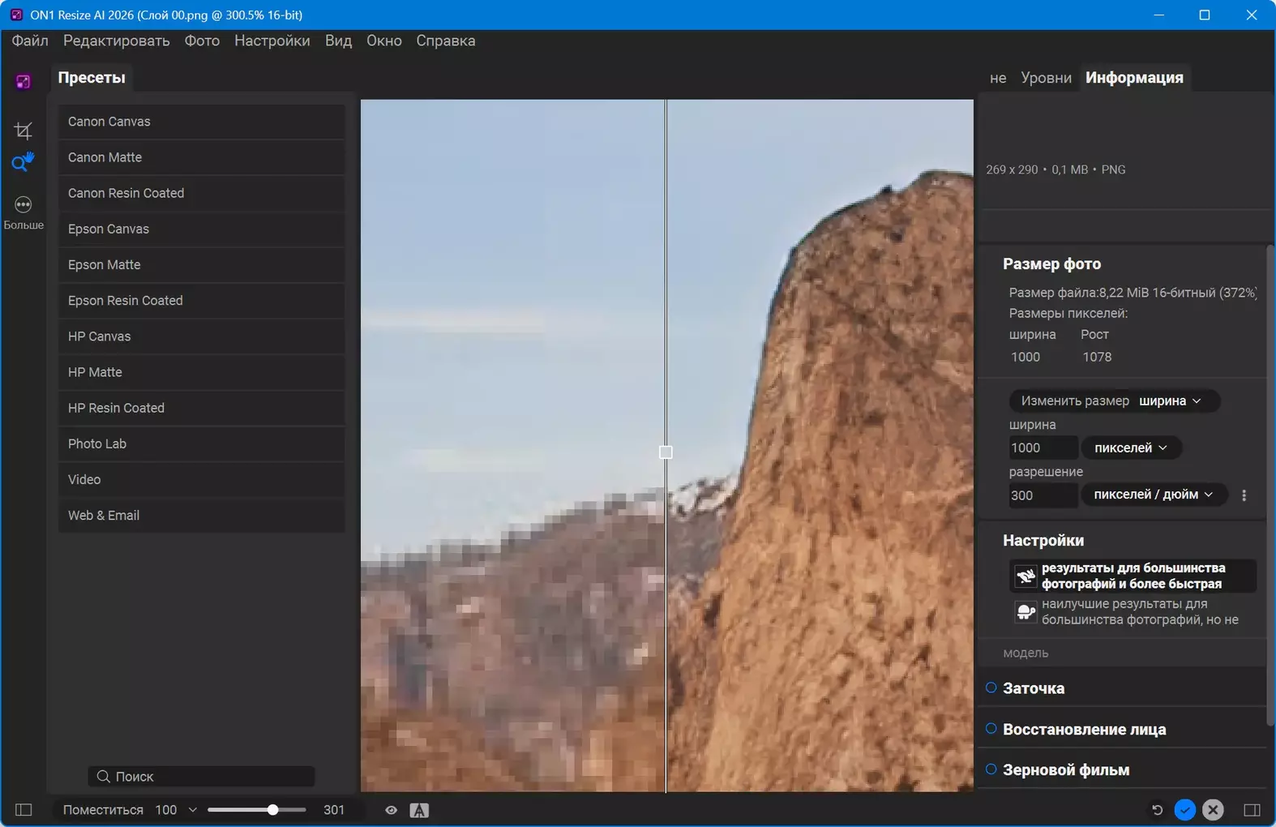Screen dimensions: 1276x827
Task: Toggle right panel visibility icon
Action: point(1252,810)
